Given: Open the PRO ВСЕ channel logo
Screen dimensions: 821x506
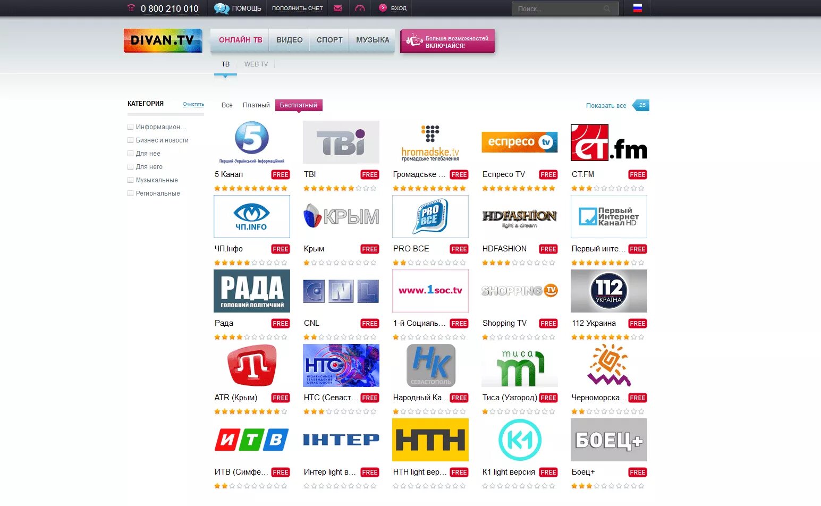Looking at the screenshot, I should pos(430,216).
